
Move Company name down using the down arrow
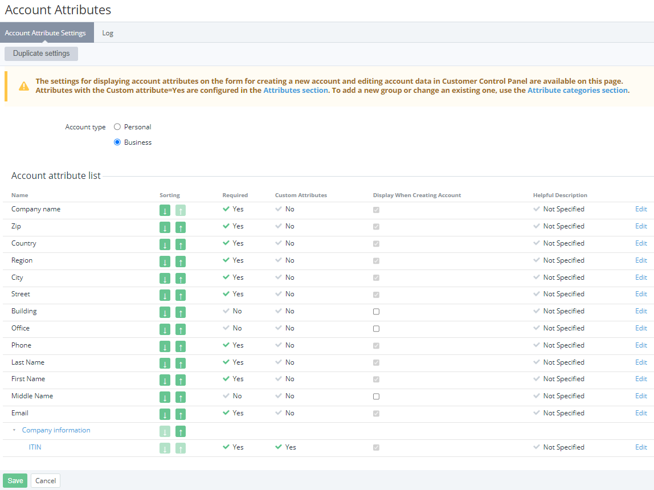165,210
